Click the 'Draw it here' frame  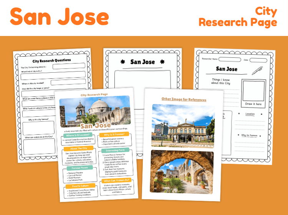point(253,93)
